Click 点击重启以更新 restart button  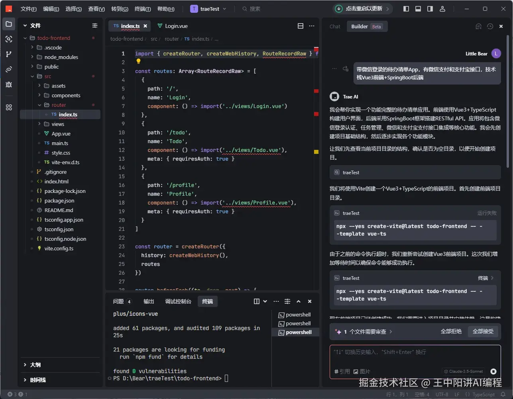(363, 9)
